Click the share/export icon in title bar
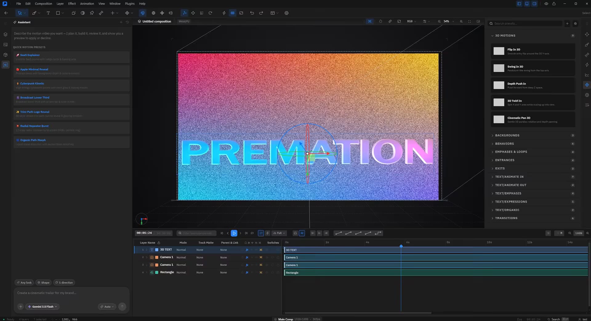The height and width of the screenshot is (321, 591). click(x=554, y=4)
